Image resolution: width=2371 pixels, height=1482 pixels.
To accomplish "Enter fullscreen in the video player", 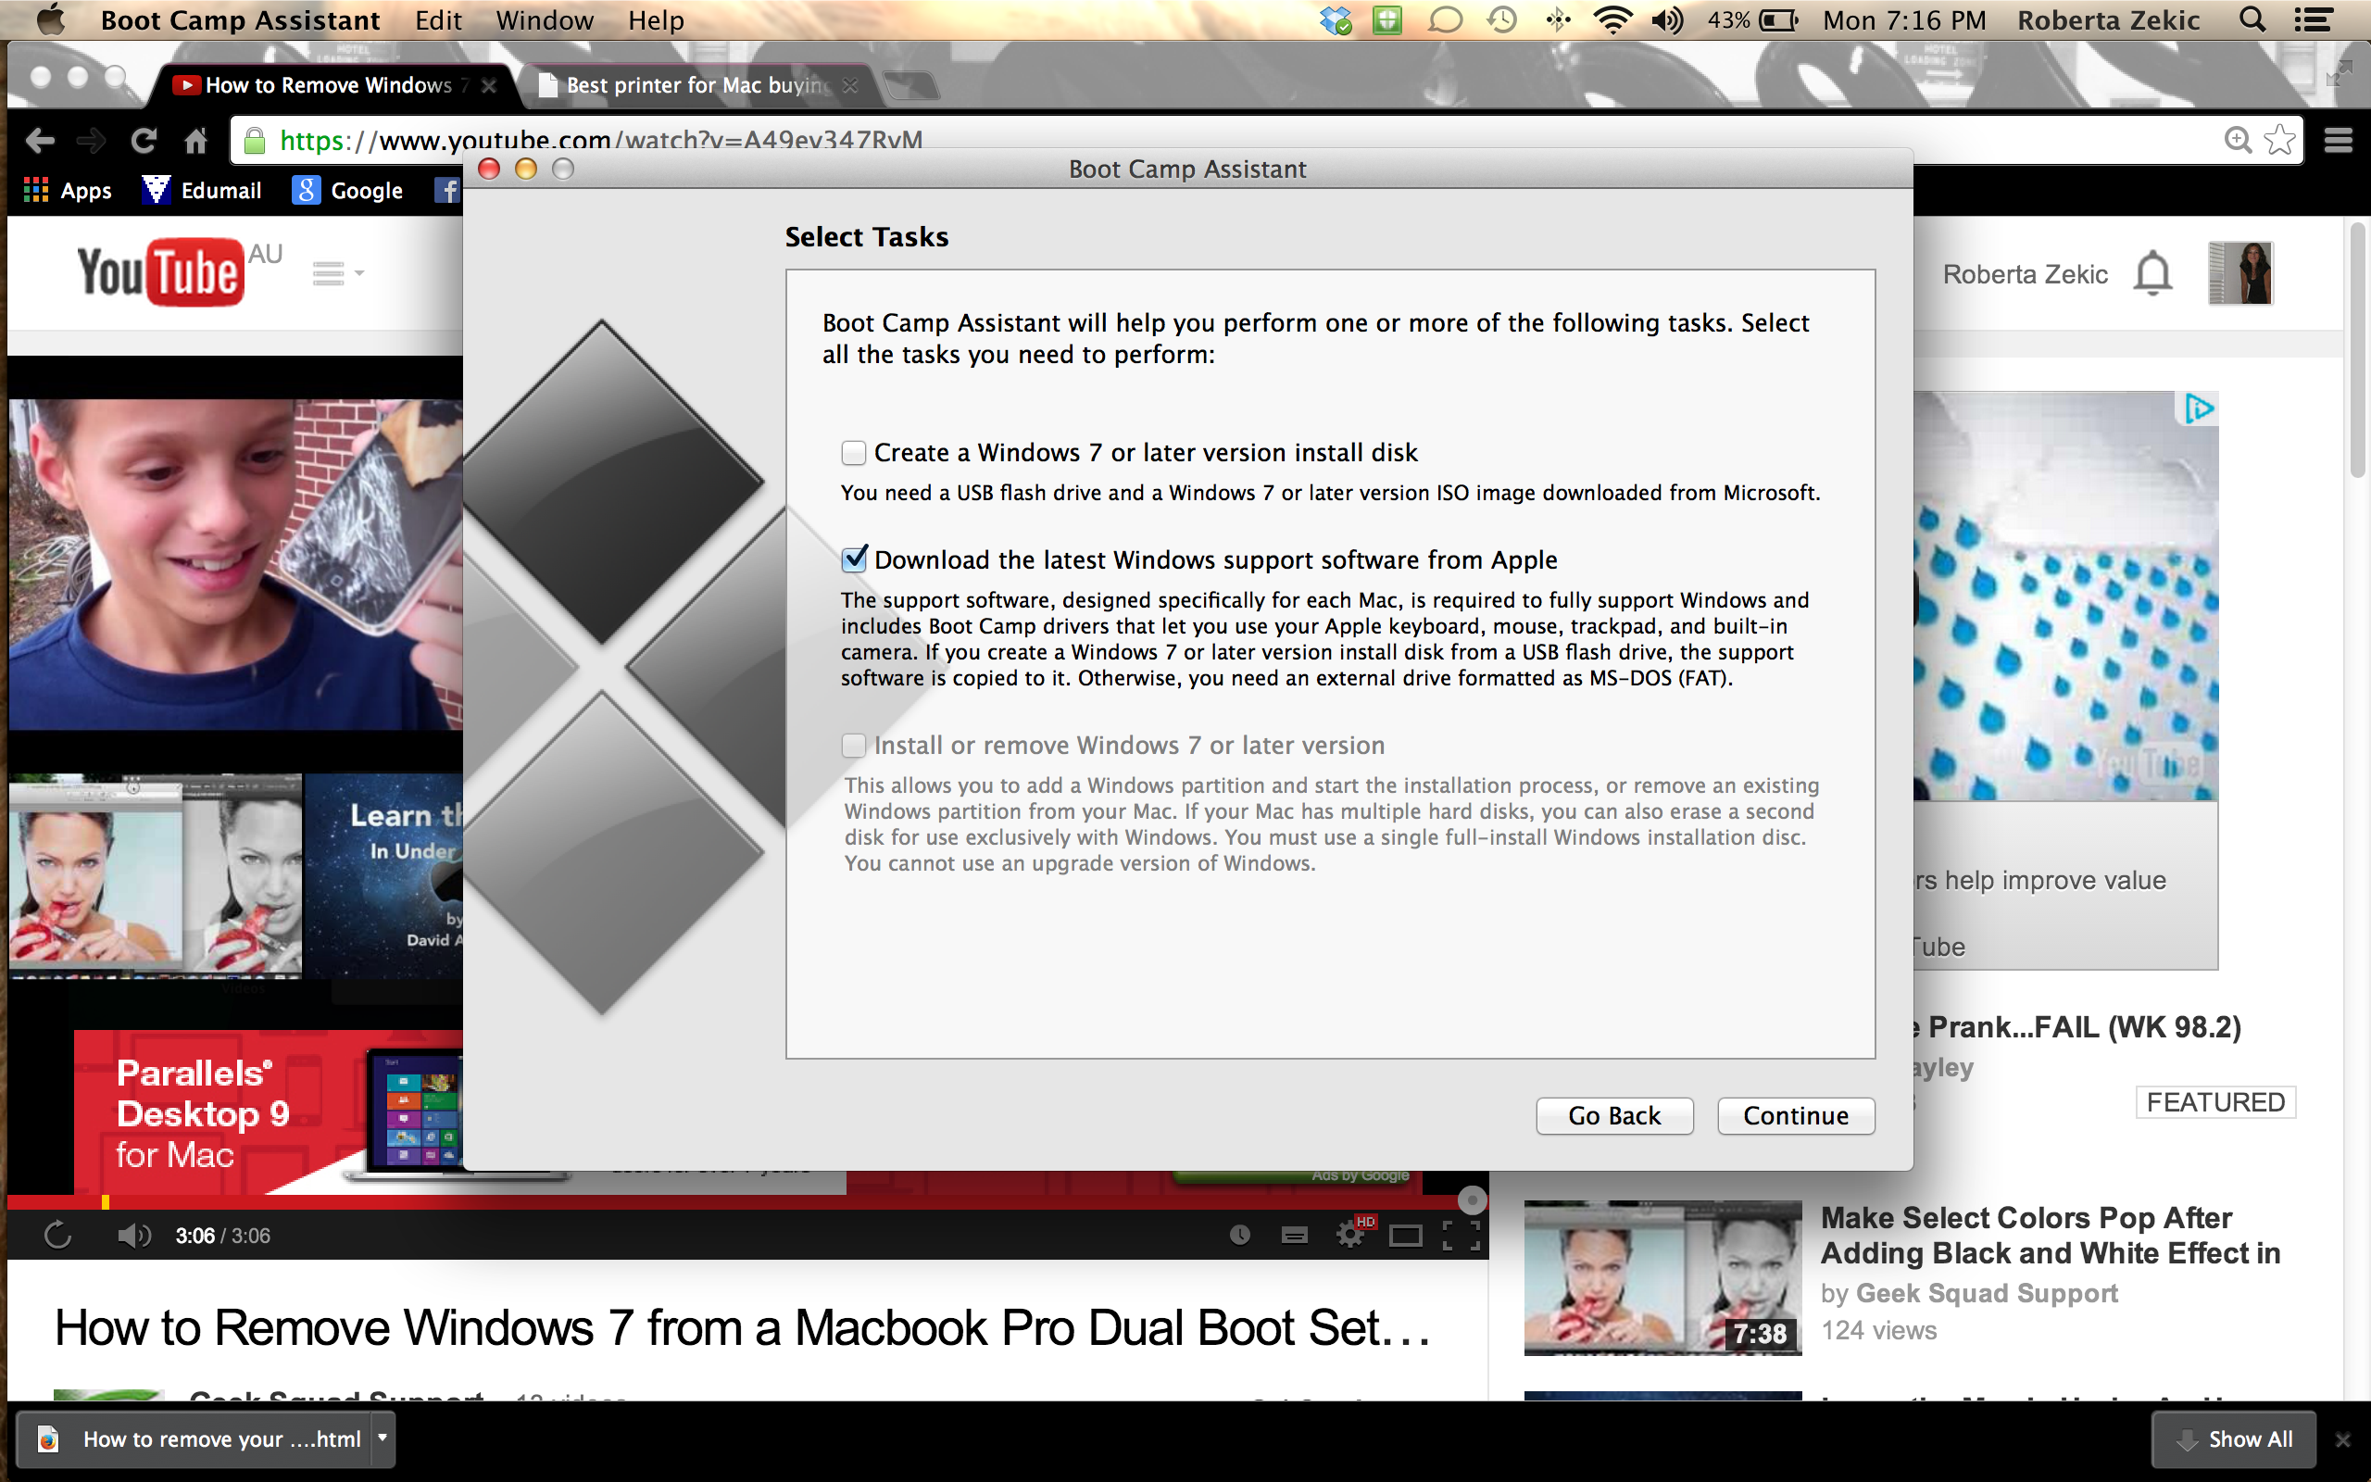I will [1461, 1235].
